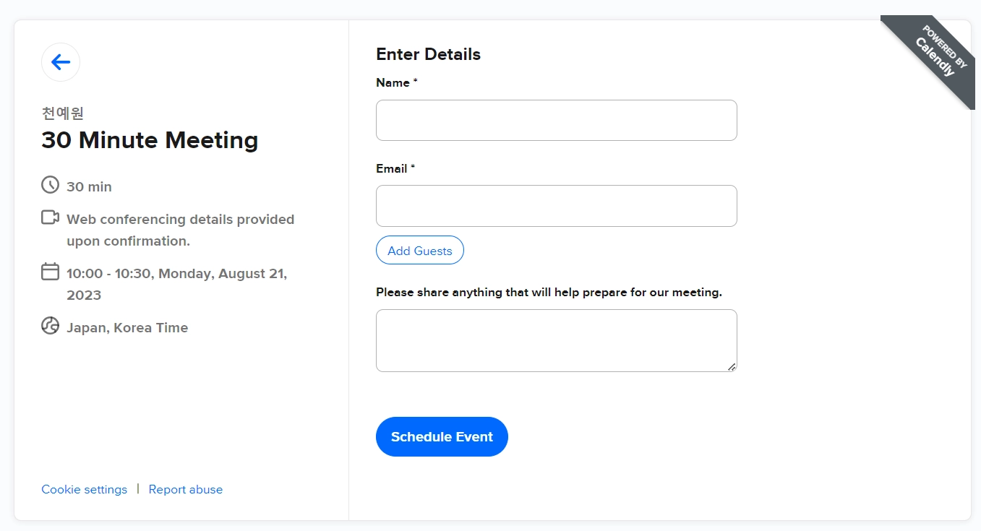Click the 30 Minute Meeting title
This screenshot has width=981, height=531.
click(x=150, y=140)
